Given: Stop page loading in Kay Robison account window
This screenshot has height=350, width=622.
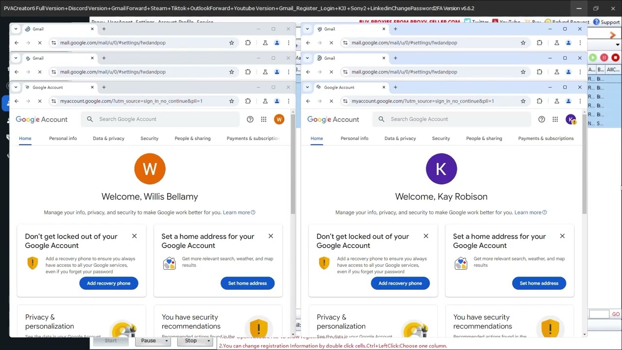Looking at the screenshot, I should tap(331, 101).
